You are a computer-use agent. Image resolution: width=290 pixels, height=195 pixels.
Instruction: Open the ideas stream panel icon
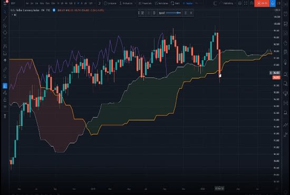click(x=285, y=93)
